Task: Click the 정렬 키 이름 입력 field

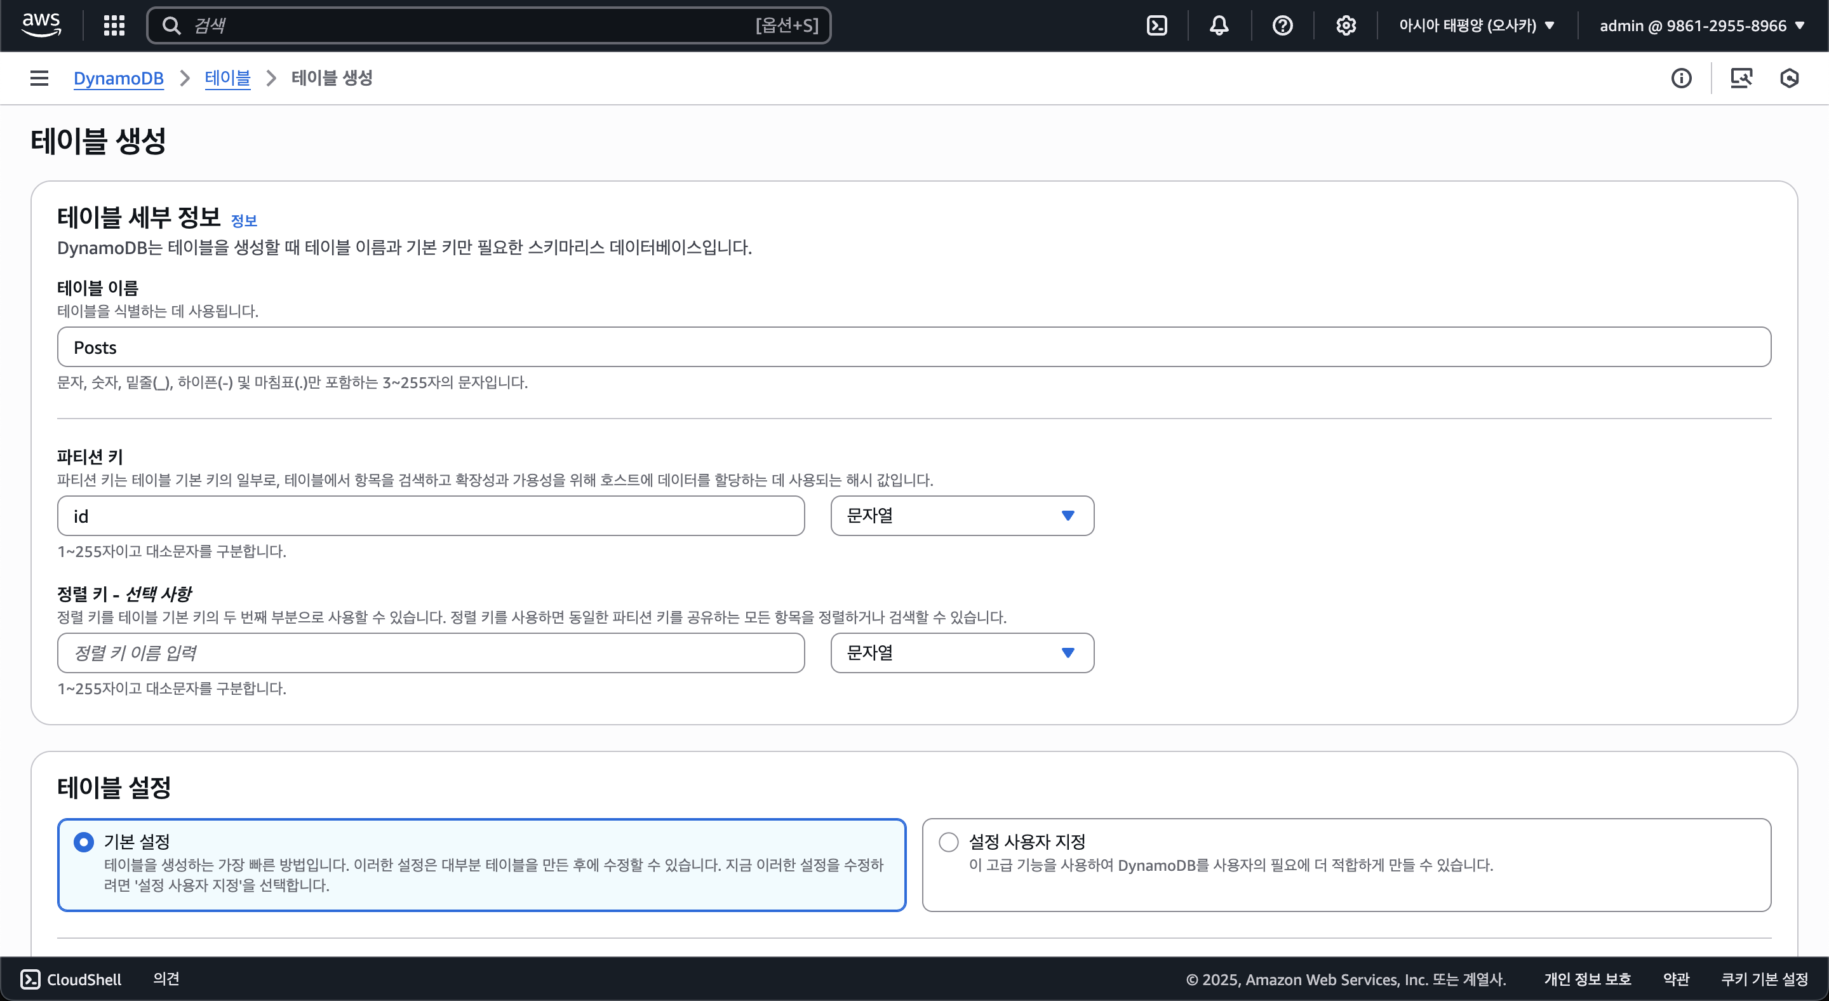Action: tap(431, 653)
